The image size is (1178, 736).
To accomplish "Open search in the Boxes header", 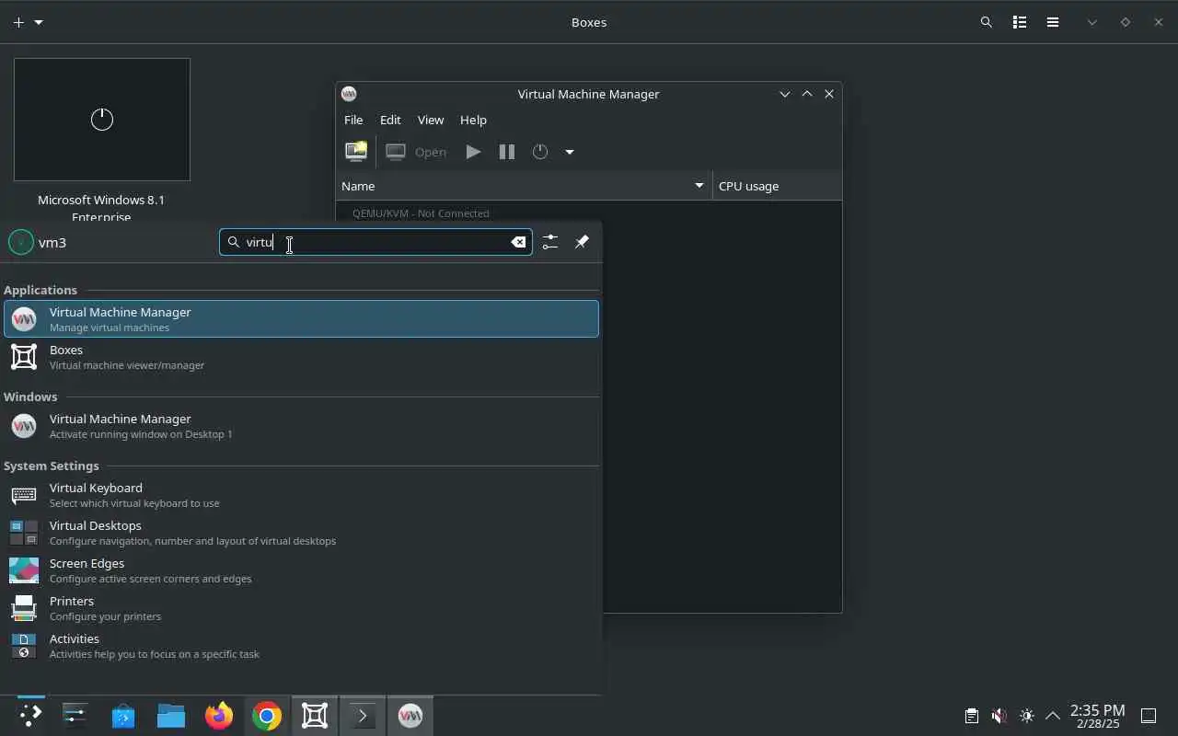I will [987, 22].
